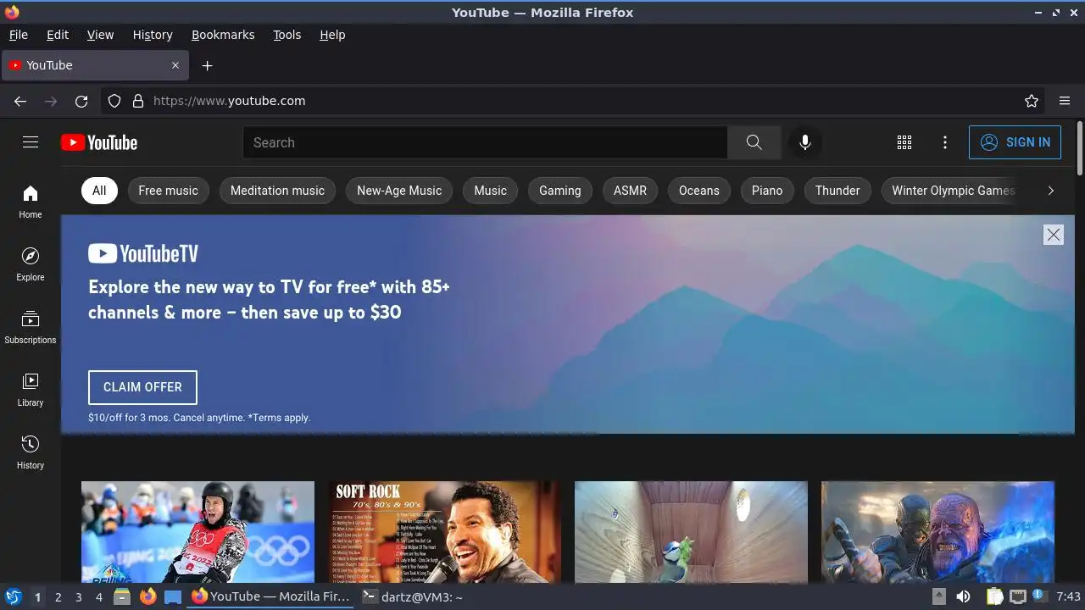Switch to workspace 2
Screen dimensions: 1085x610
coord(58,597)
